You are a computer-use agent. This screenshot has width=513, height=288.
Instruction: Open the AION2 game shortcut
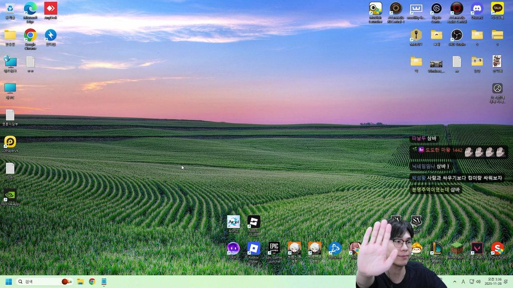point(233,224)
